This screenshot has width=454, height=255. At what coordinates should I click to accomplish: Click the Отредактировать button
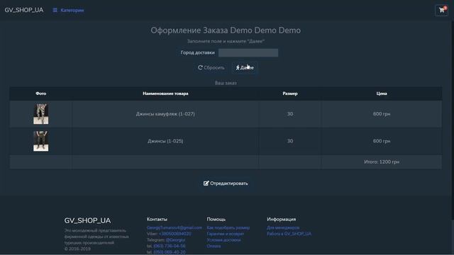[226, 183]
